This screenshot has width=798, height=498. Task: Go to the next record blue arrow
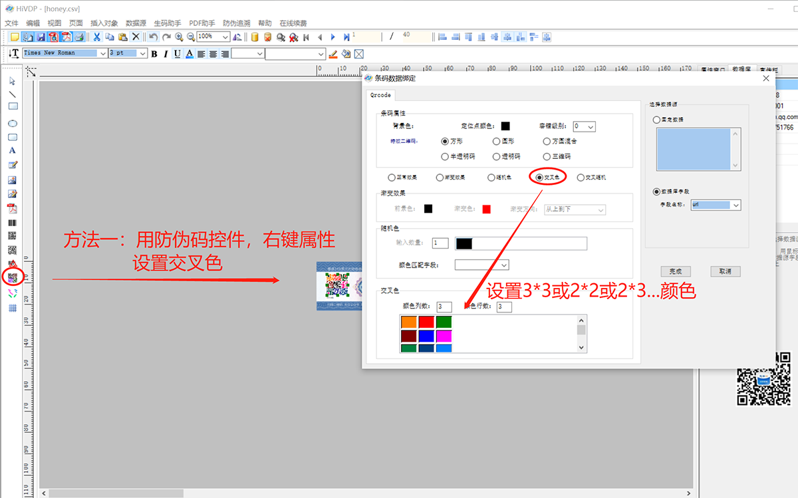coord(332,37)
